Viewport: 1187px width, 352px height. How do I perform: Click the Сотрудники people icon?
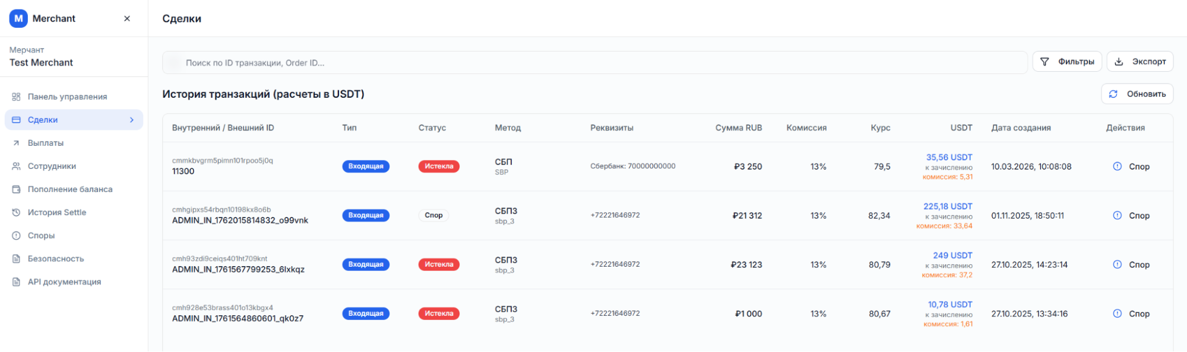[x=16, y=166]
